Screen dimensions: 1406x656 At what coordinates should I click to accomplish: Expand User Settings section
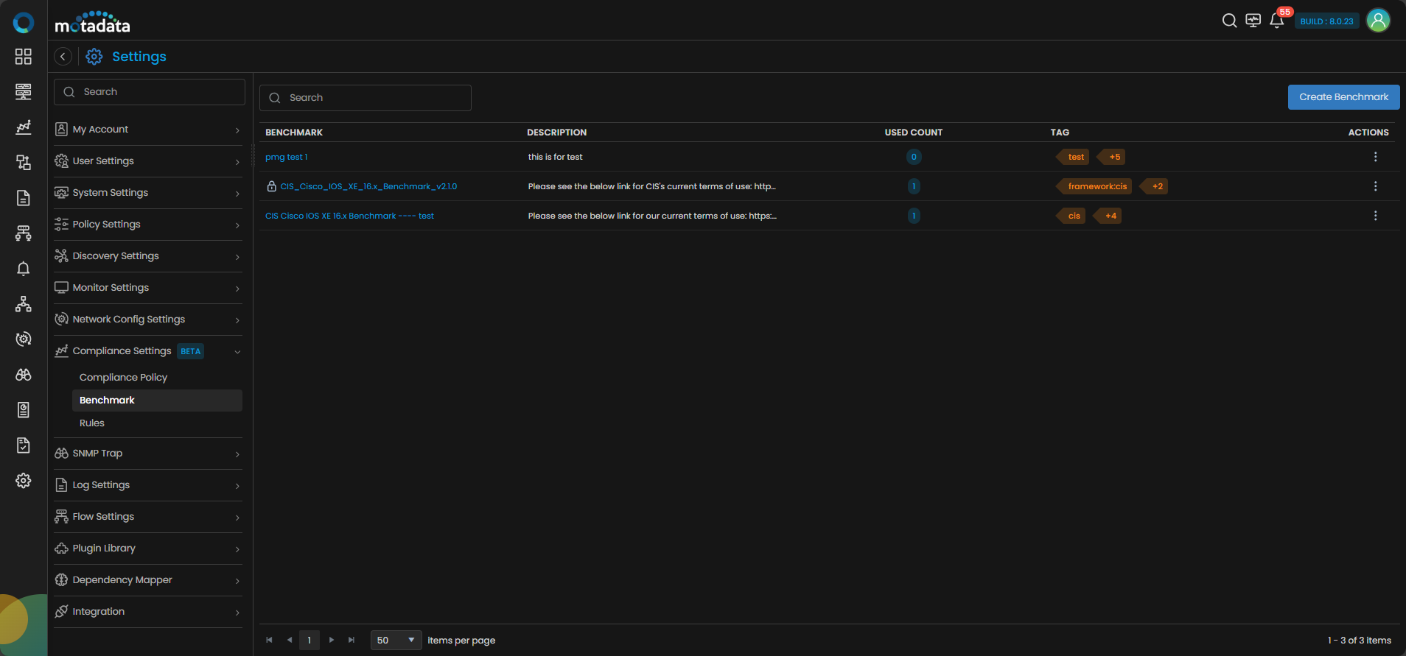pos(148,161)
